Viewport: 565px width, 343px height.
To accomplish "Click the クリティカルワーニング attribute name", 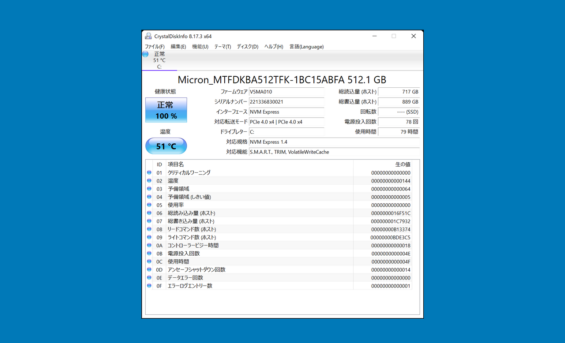I will (x=189, y=173).
